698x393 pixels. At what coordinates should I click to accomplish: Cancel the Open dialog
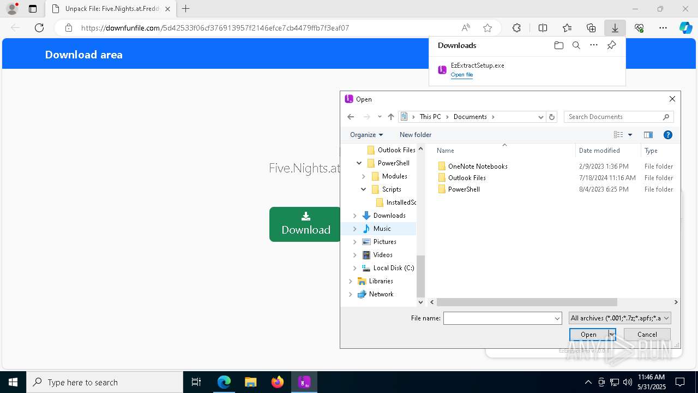647,335
